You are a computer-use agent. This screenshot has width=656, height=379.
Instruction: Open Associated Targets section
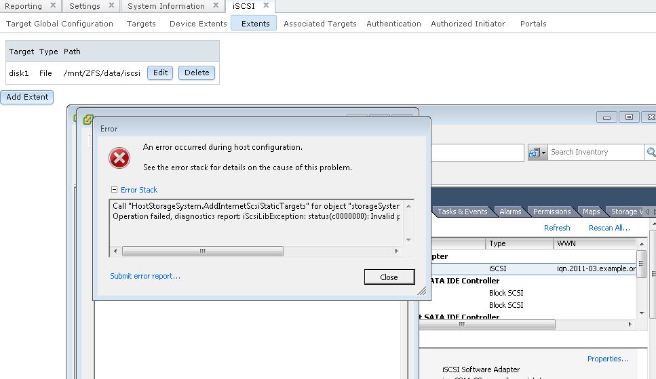320,24
